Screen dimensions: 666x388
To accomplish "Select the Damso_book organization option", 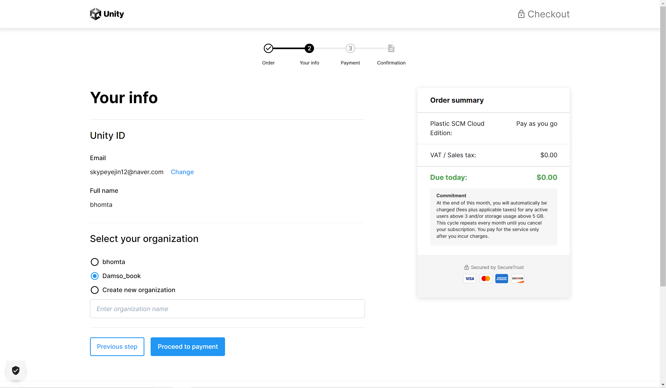I will (95, 276).
